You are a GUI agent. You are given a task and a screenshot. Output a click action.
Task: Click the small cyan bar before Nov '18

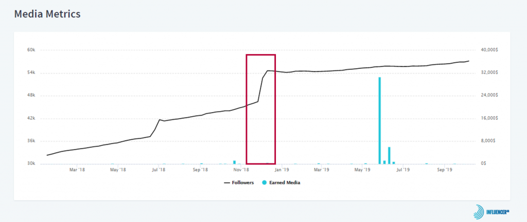coord(234,162)
